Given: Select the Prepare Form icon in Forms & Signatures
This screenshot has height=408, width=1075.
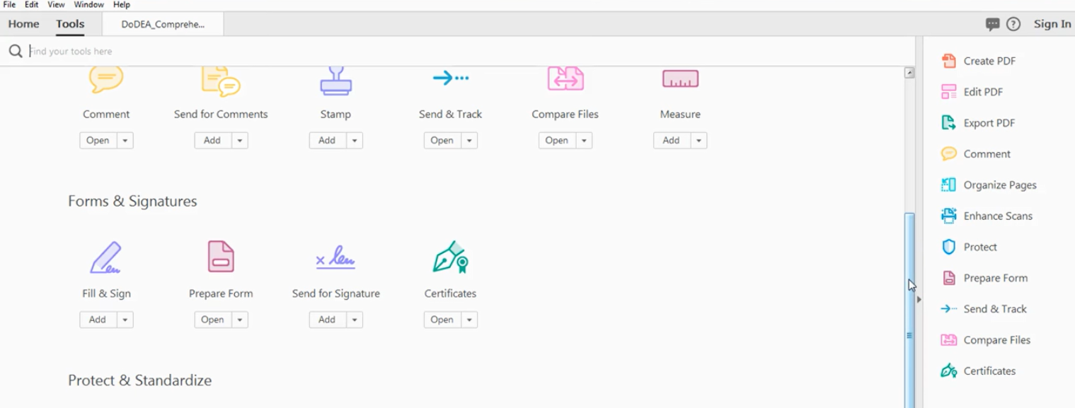Looking at the screenshot, I should coord(221,257).
